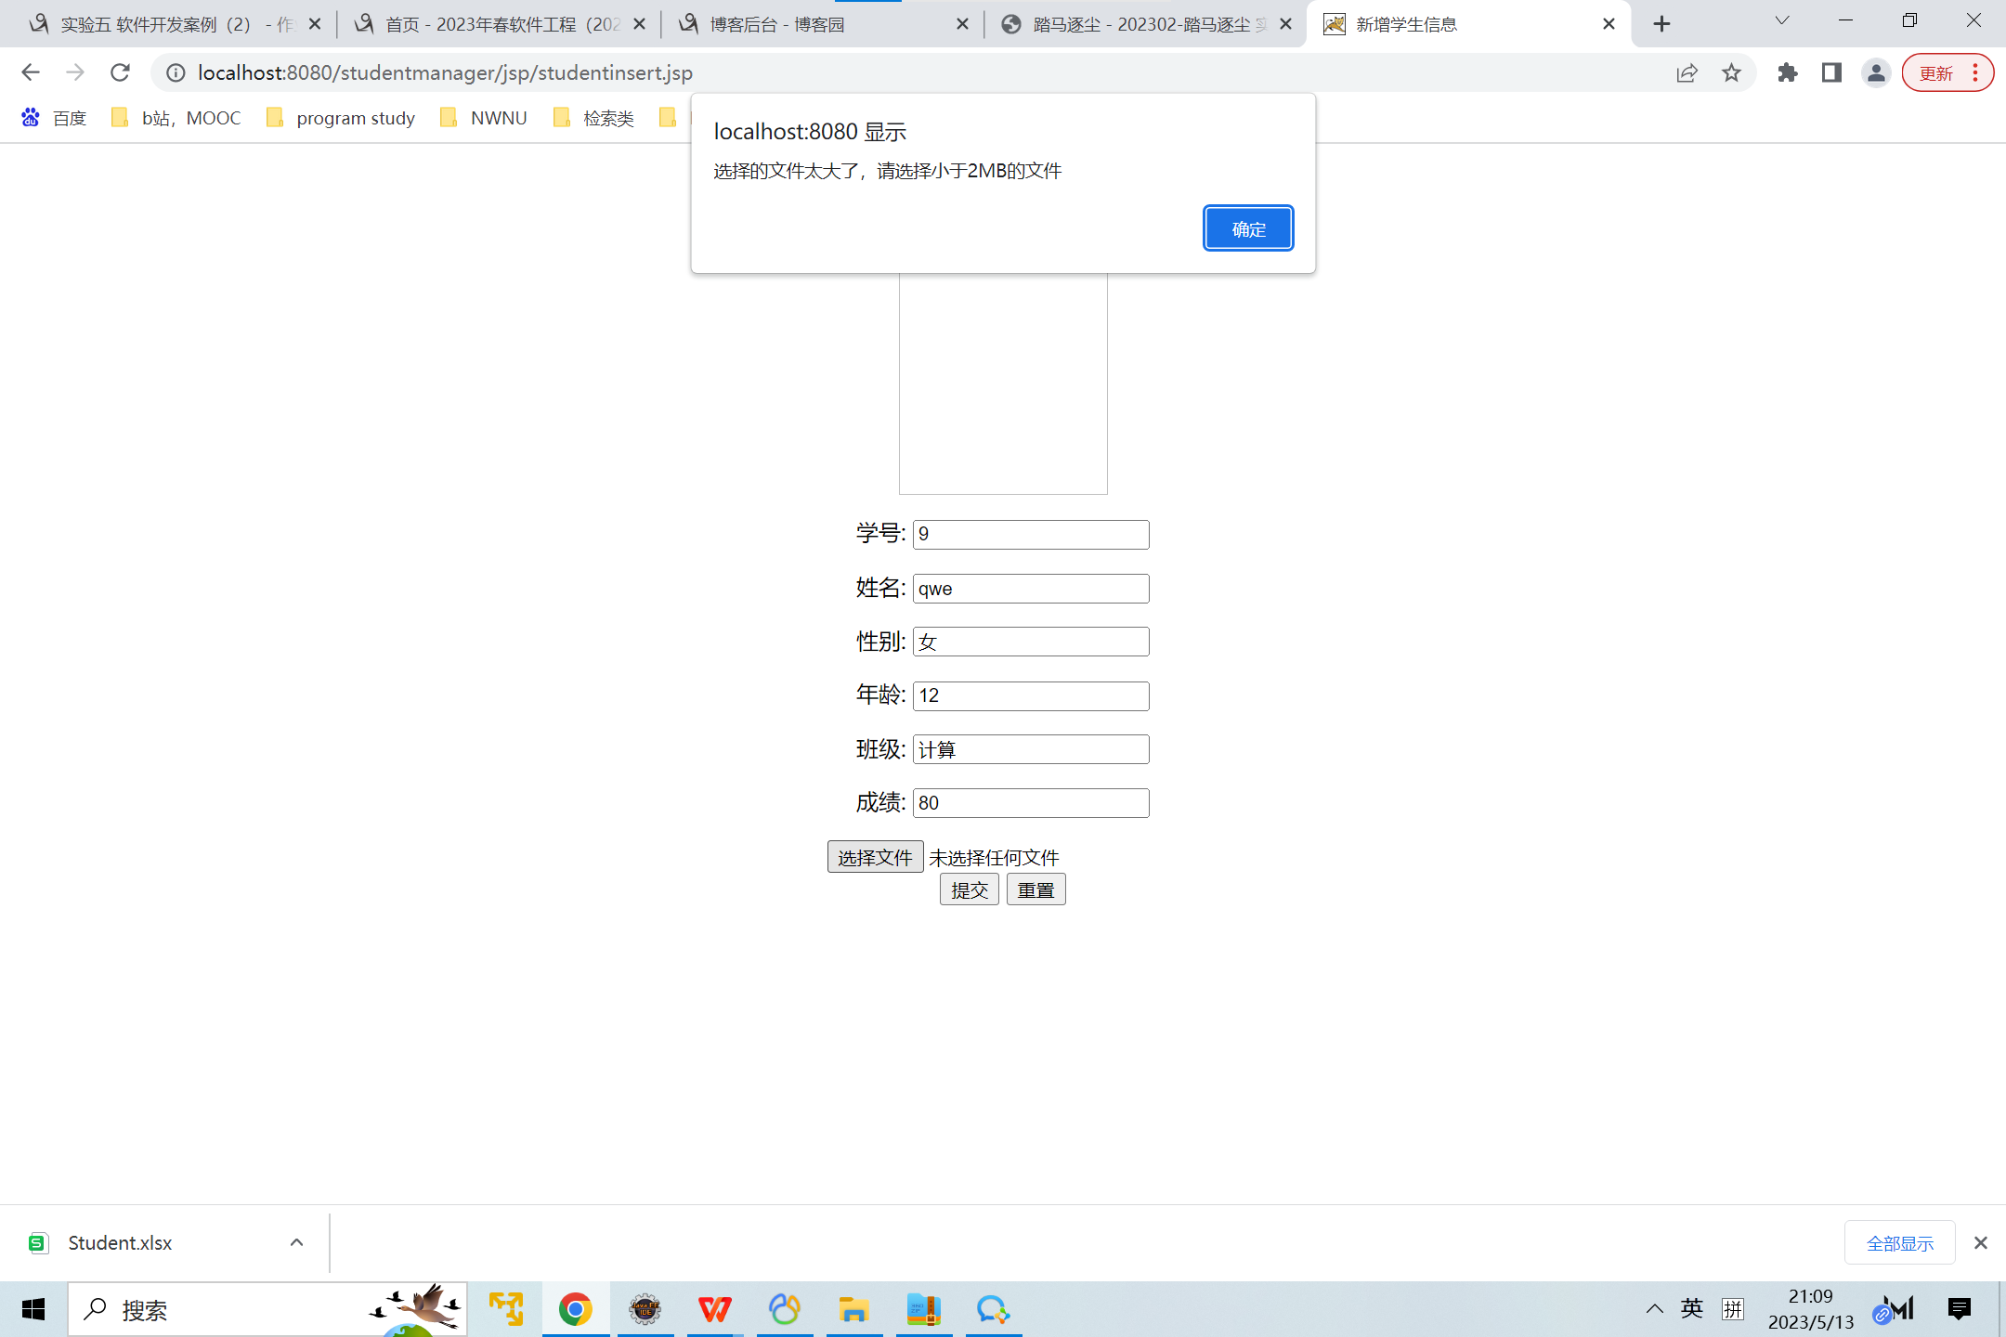Click the 确定 button in alert
Viewport: 2006px width, 1337px height.
(x=1247, y=228)
